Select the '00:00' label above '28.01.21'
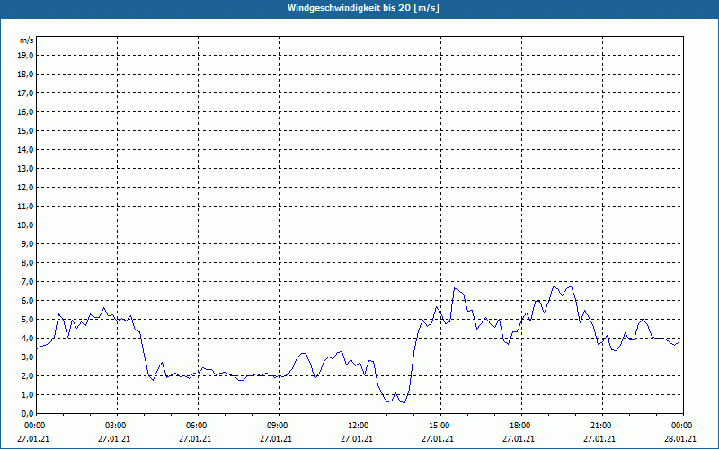719x449 pixels. [x=681, y=426]
